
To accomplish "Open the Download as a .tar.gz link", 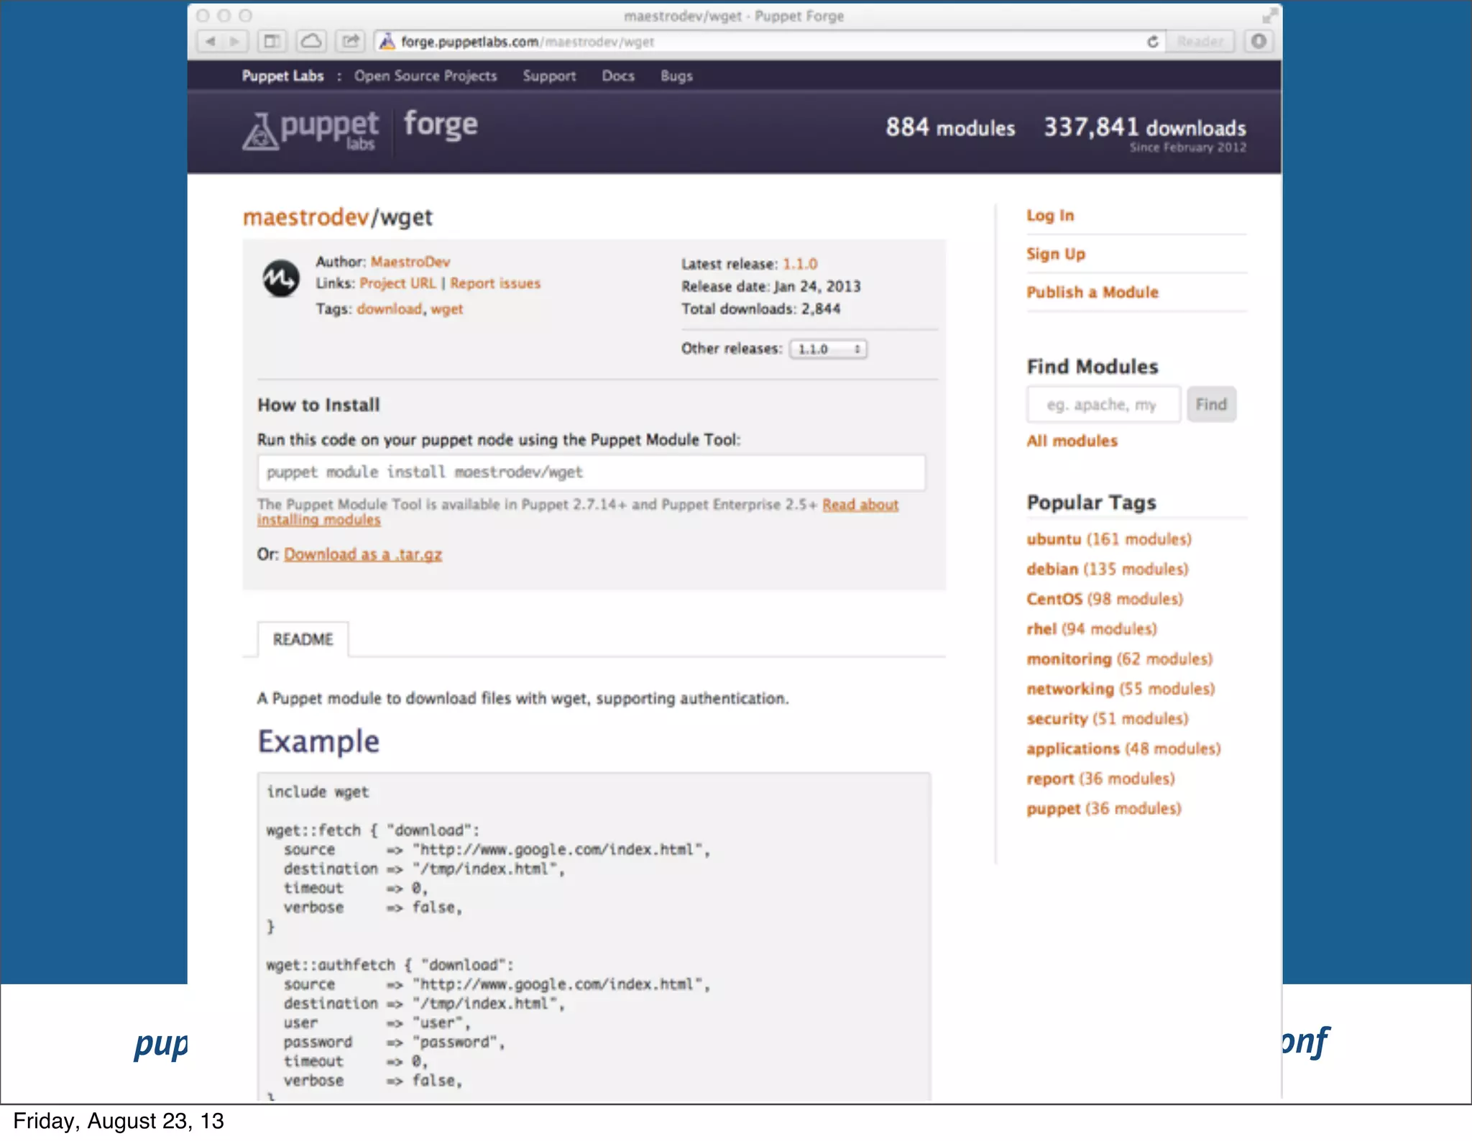I will click(363, 554).
